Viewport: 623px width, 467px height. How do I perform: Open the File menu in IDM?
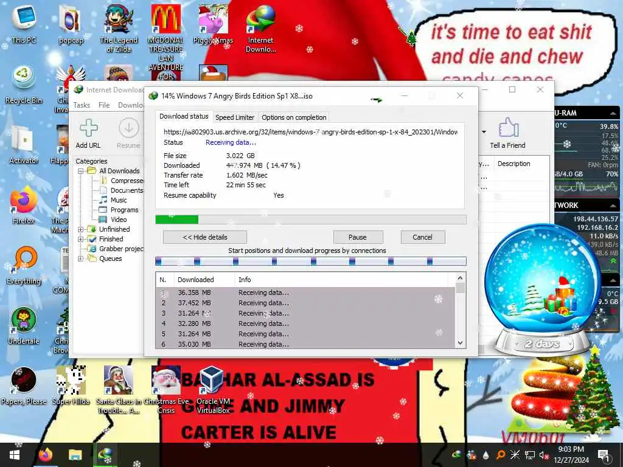104,105
